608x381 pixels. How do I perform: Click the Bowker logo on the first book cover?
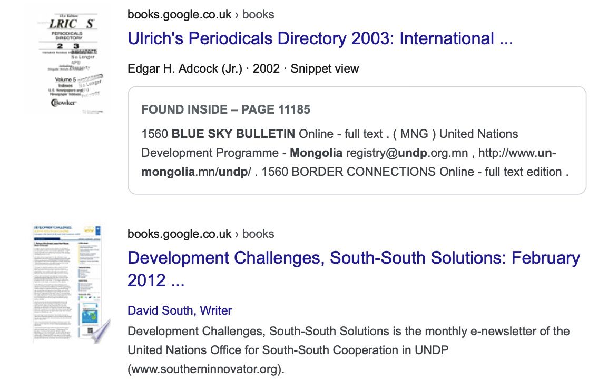pos(64,102)
